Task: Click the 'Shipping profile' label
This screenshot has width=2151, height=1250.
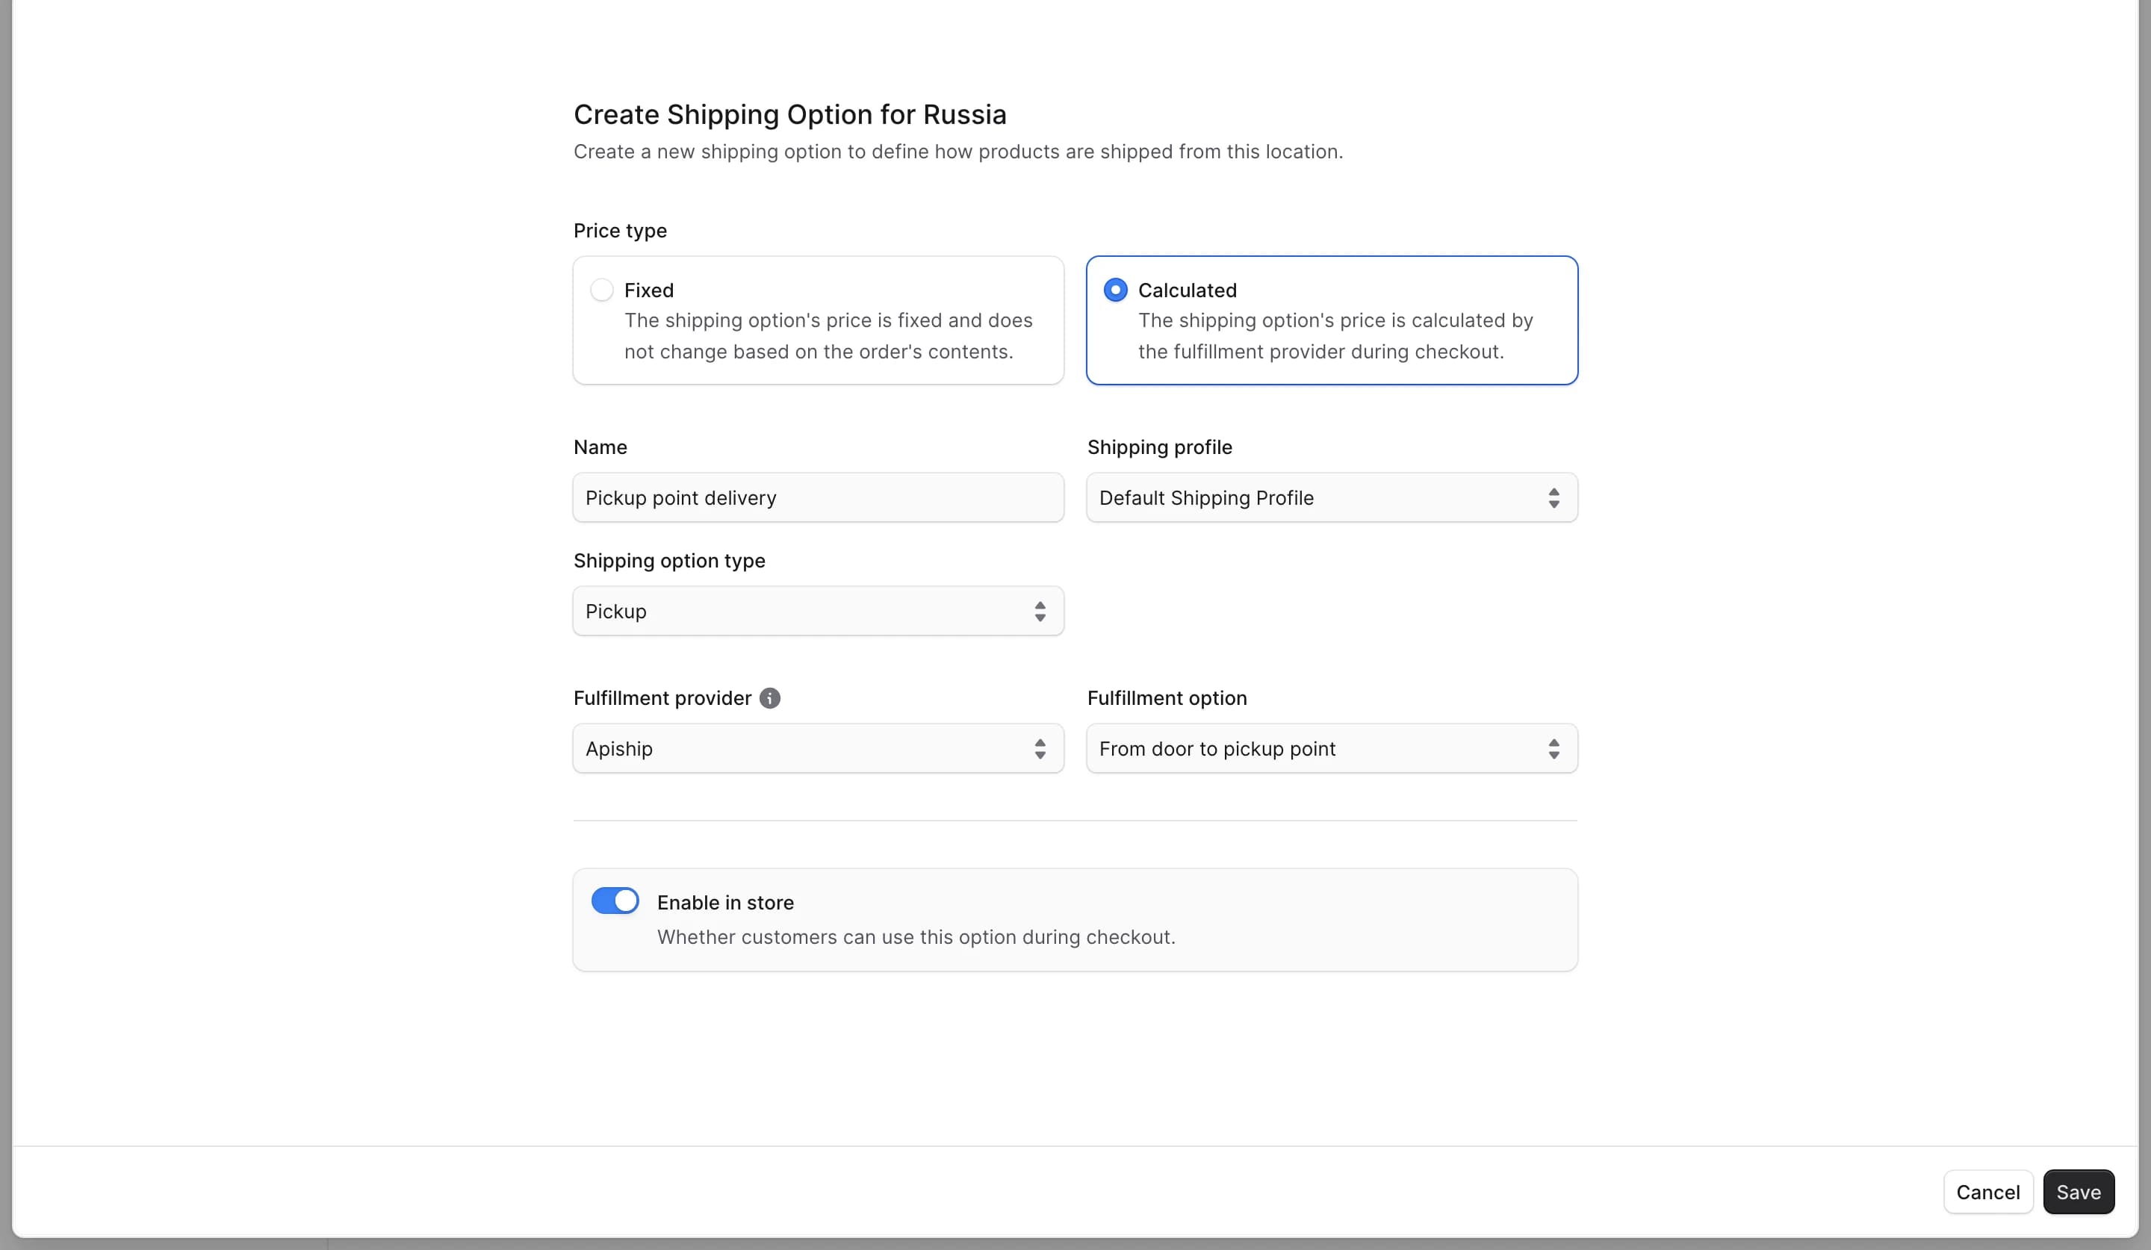Action: pos(1158,448)
